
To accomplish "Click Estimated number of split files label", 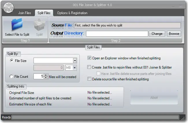I will pyautogui.click(x=40, y=98).
